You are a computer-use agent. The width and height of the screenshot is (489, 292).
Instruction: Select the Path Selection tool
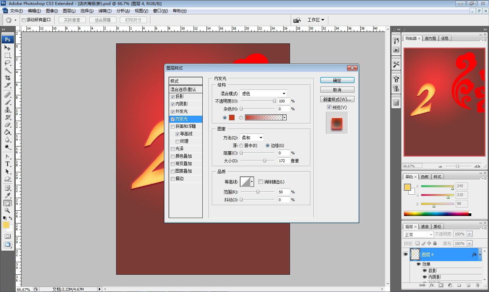point(7,171)
